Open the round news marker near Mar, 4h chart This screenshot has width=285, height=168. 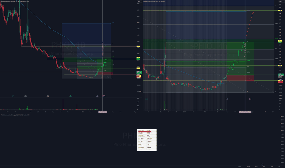[x=227, y=99]
